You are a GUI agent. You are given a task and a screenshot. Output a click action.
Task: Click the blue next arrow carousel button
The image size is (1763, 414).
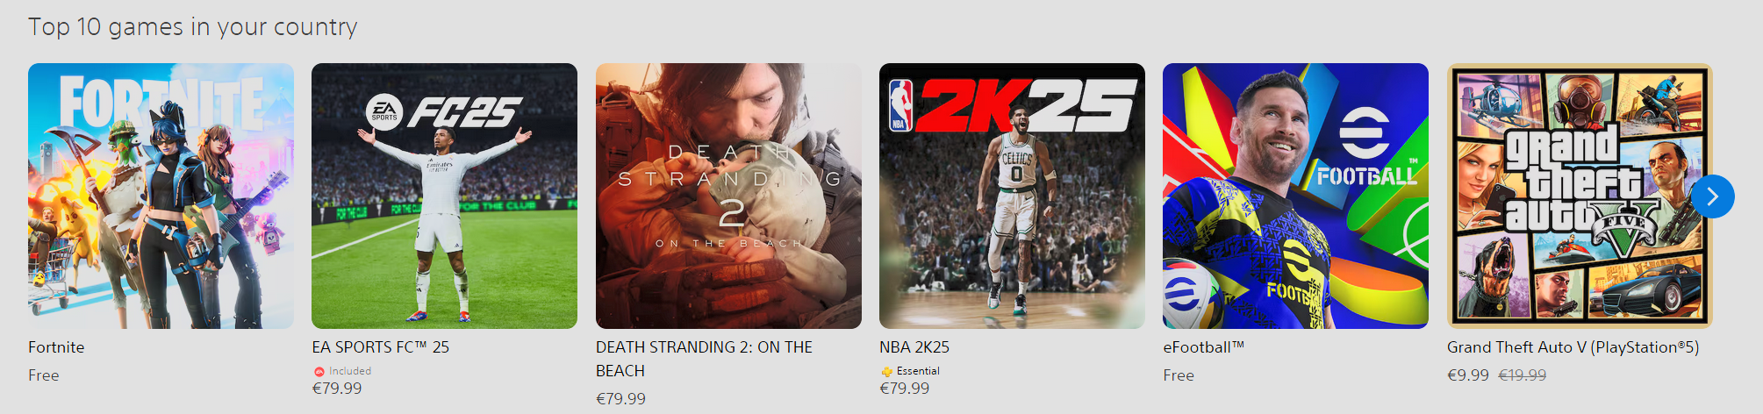point(1712,196)
